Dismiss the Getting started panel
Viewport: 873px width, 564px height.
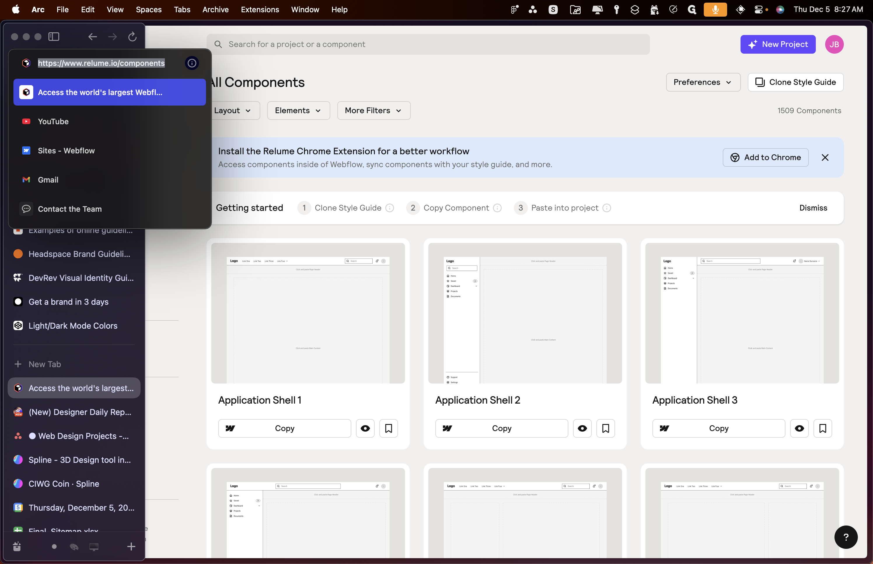813,208
